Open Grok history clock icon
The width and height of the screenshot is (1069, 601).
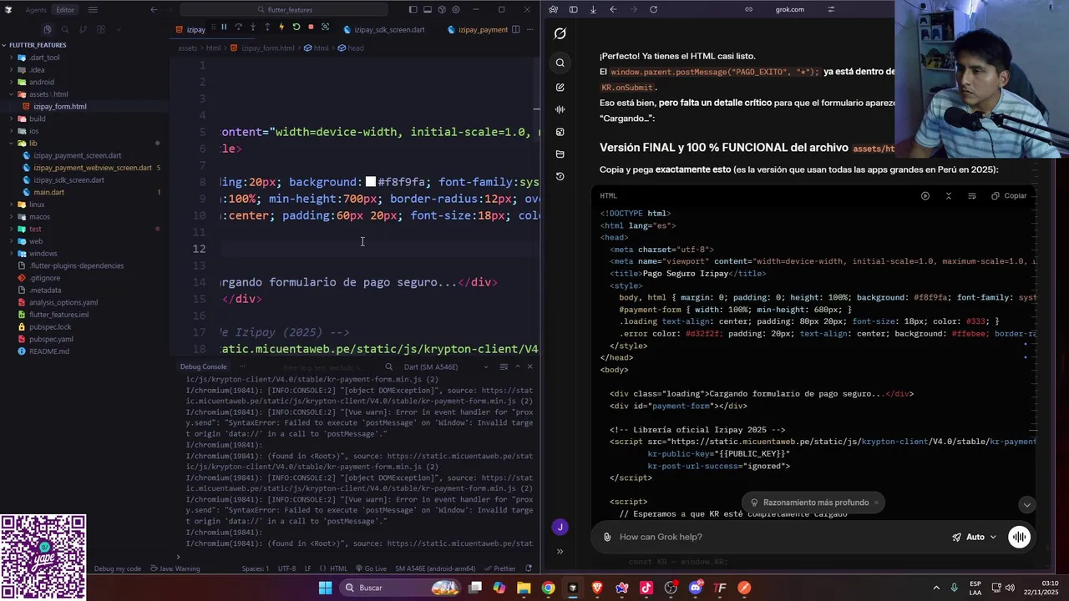point(560,176)
